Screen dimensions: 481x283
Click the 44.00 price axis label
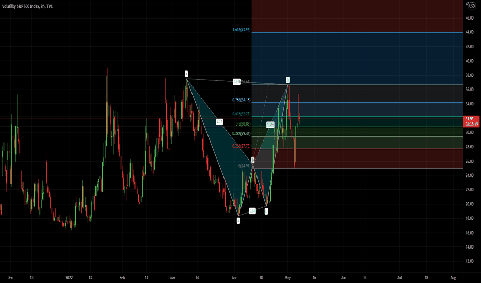click(x=469, y=32)
